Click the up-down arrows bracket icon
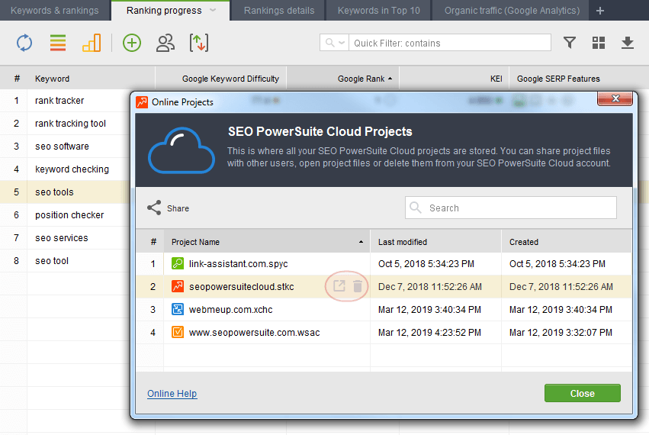 [199, 43]
